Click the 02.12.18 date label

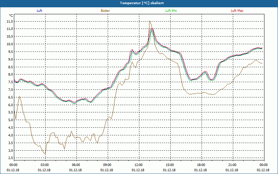point(263,170)
